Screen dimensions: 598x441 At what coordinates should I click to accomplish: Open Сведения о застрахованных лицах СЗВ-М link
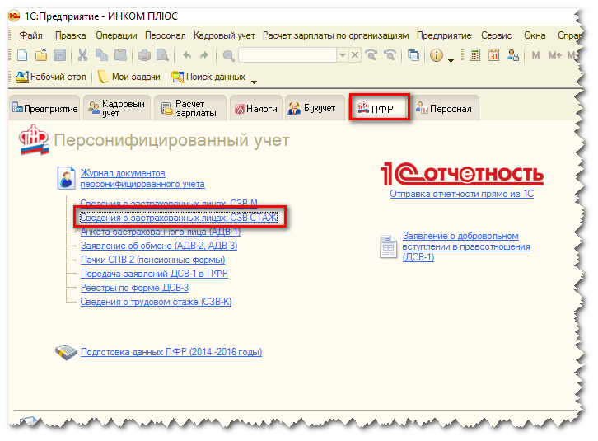click(x=169, y=202)
